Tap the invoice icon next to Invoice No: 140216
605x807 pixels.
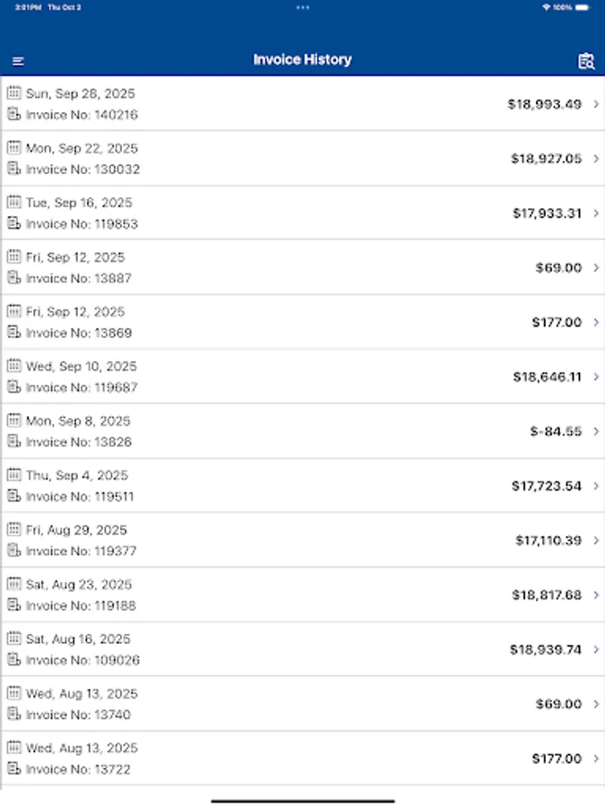point(13,115)
